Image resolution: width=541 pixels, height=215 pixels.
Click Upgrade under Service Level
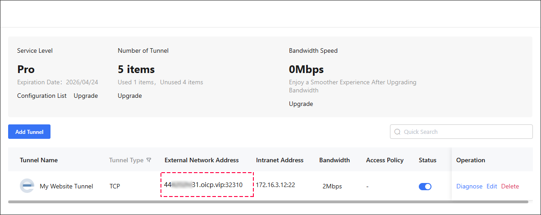[x=86, y=96]
